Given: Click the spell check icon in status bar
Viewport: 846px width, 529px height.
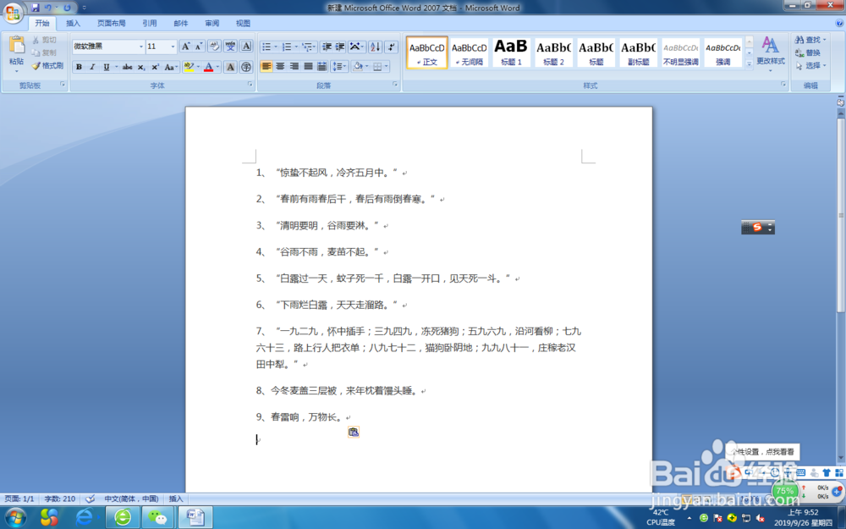Looking at the screenshot, I should pos(90,499).
